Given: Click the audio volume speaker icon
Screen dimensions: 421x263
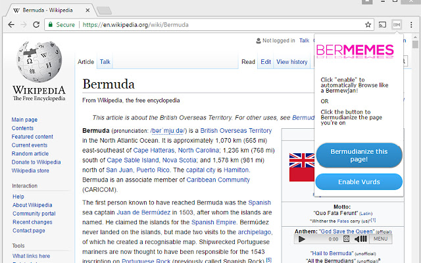Looking at the screenshot, I should coord(360,239).
